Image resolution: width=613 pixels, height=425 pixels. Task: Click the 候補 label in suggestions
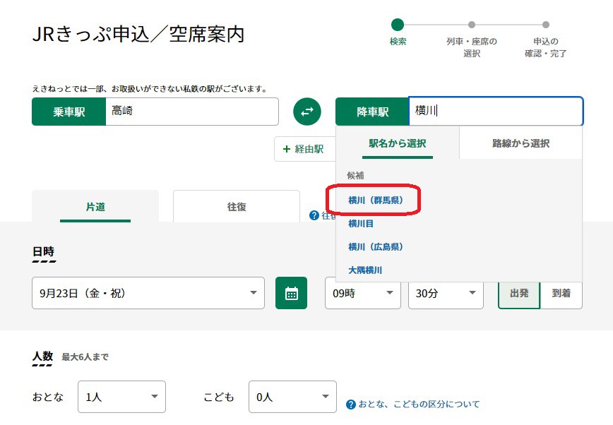tap(355, 176)
